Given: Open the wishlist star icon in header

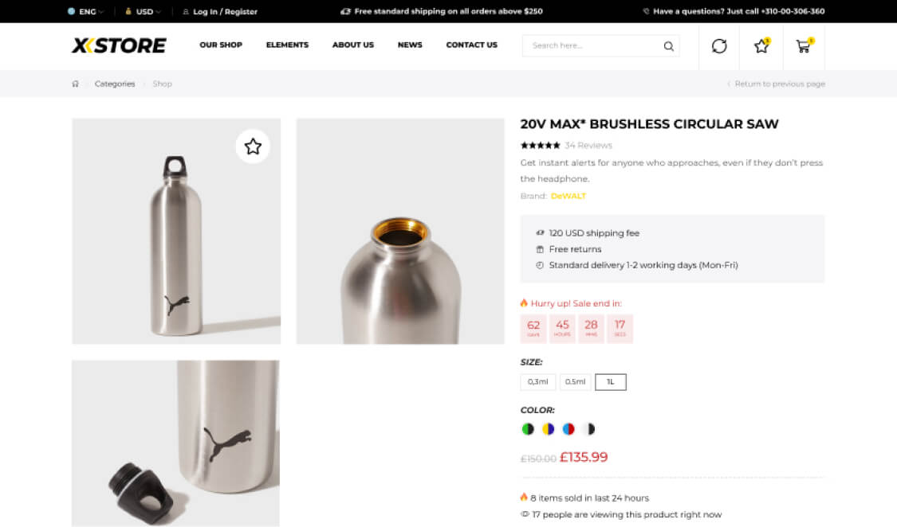Looking at the screenshot, I should pos(761,46).
